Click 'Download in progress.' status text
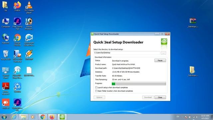This screenshot has width=213, height=120. tap(120, 61)
